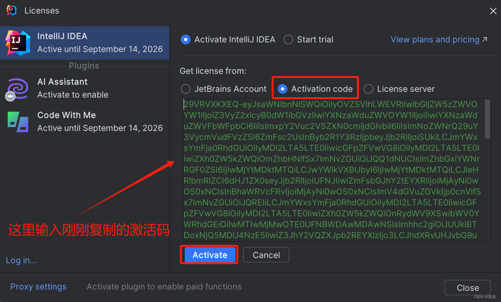Click the Activate plugin to enable paid functions text
The image size is (501, 302).
click(164, 287)
